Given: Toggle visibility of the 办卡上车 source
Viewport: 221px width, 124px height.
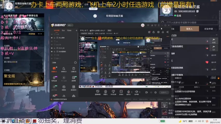Looking at the screenshot, I should tap(52, 48).
